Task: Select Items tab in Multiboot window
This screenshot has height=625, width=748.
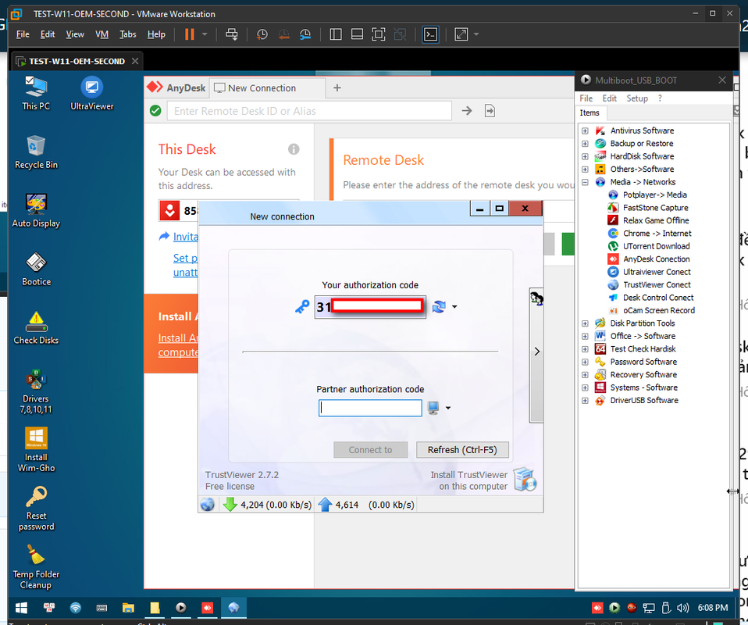Action: pos(589,113)
